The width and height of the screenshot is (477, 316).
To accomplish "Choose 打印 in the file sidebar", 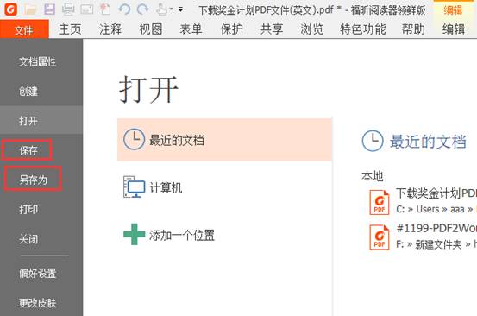I will (28, 209).
